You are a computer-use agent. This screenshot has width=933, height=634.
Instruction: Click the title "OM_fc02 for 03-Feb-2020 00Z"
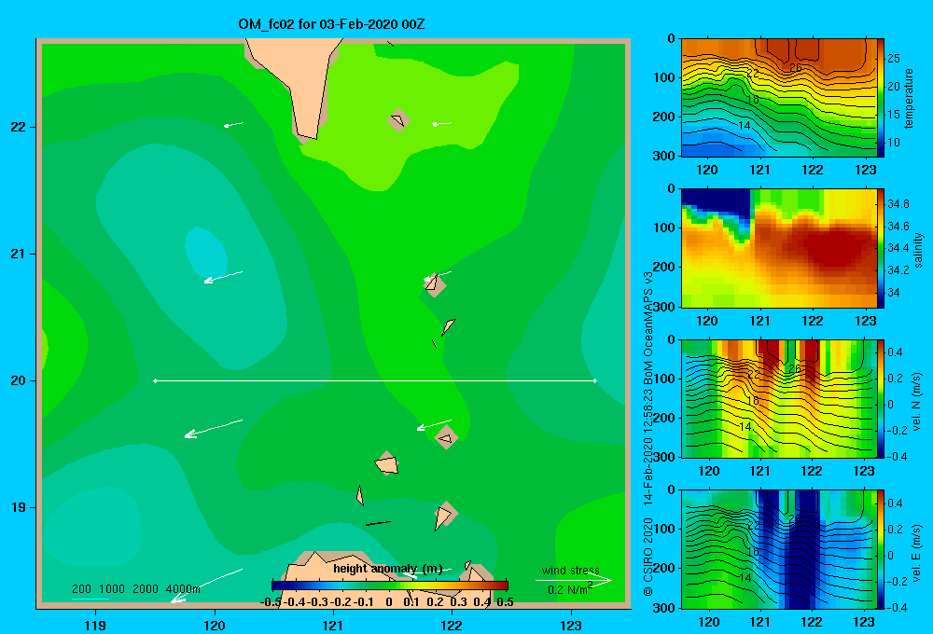click(x=331, y=24)
